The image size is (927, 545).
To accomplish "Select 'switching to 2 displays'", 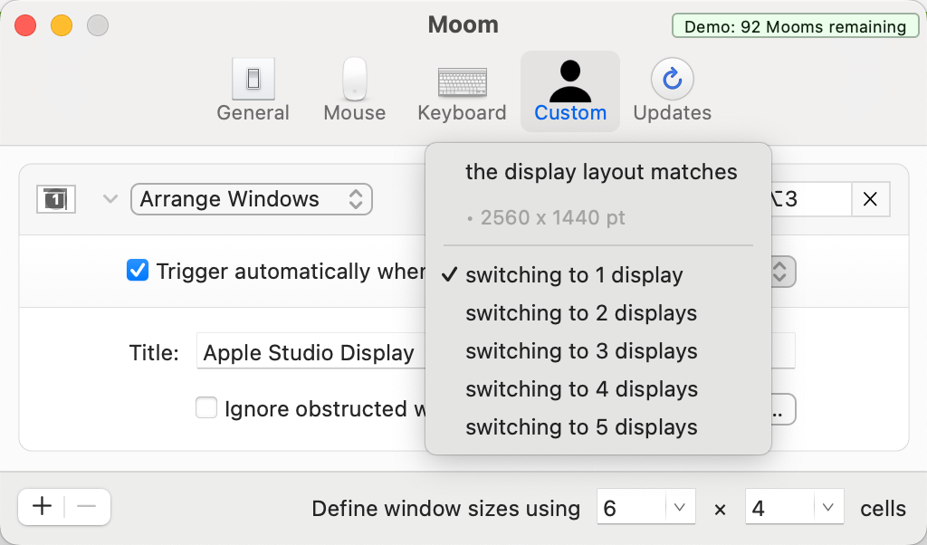I will (598, 312).
